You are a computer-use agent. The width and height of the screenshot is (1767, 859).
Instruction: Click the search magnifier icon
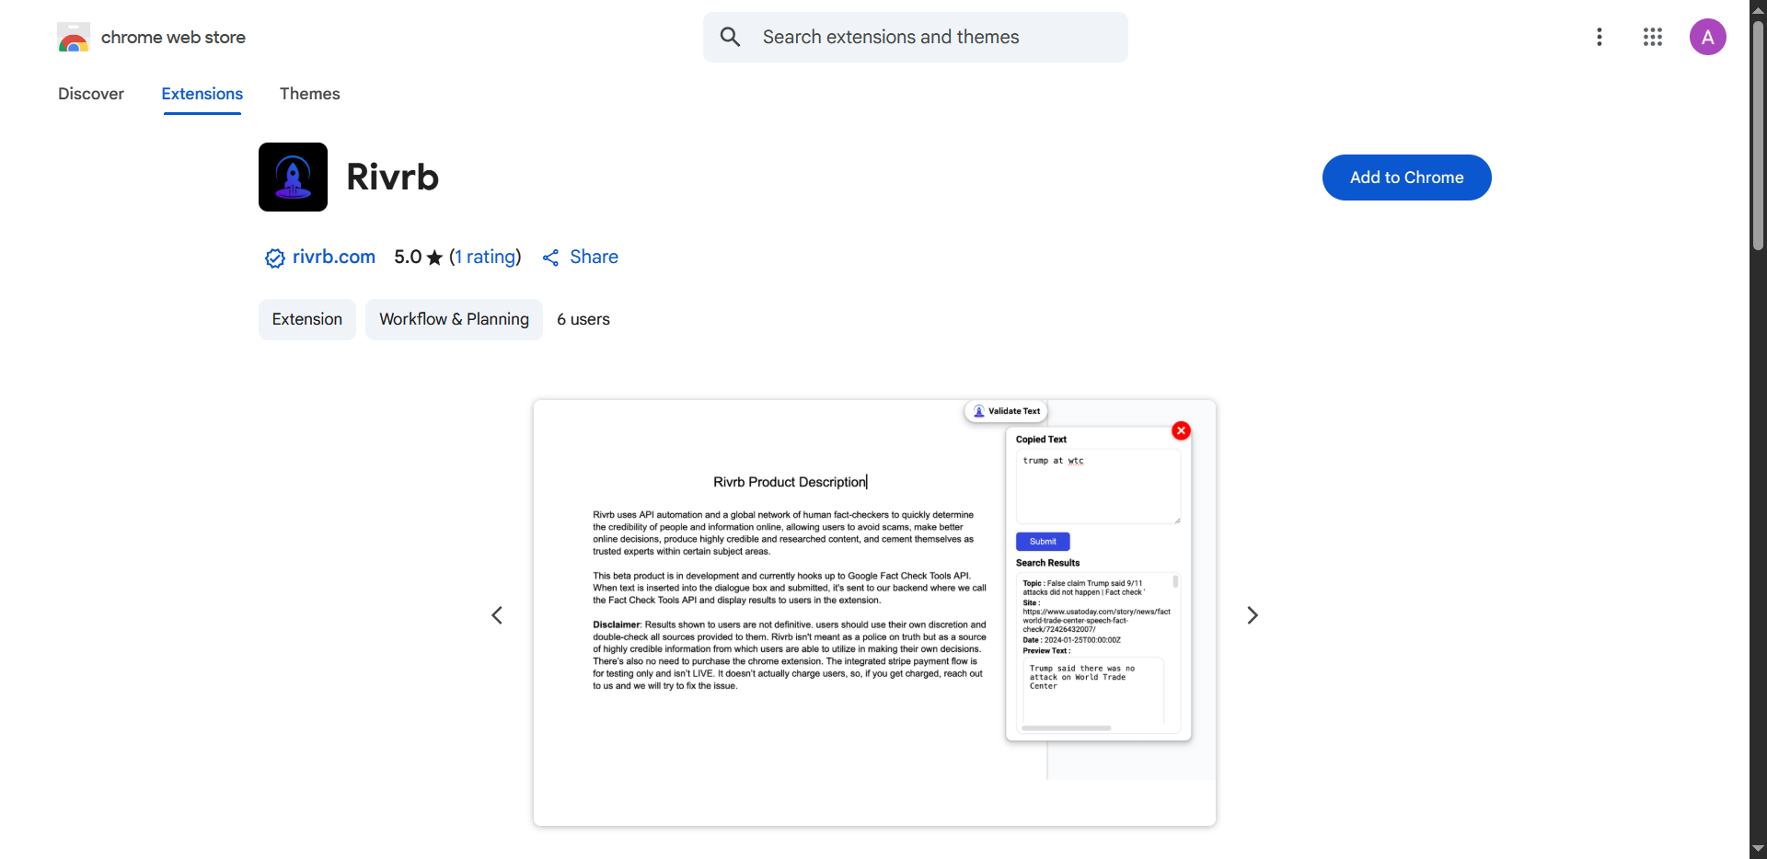(x=730, y=37)
